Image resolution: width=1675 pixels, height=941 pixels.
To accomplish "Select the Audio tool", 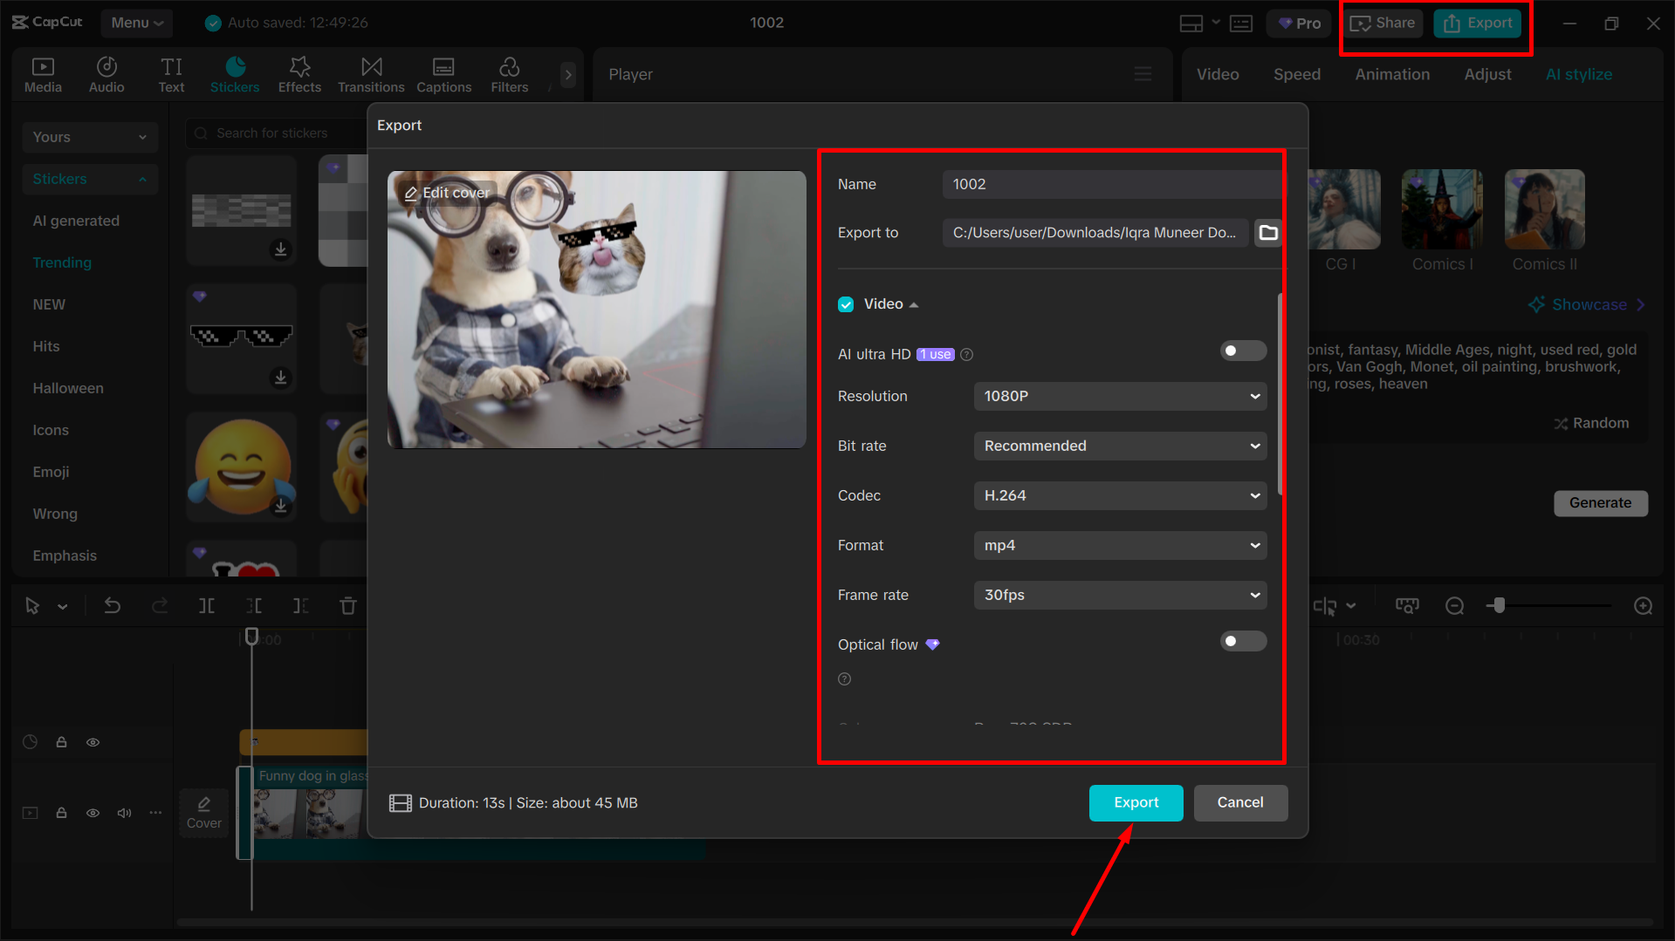I will coord(106,74).
